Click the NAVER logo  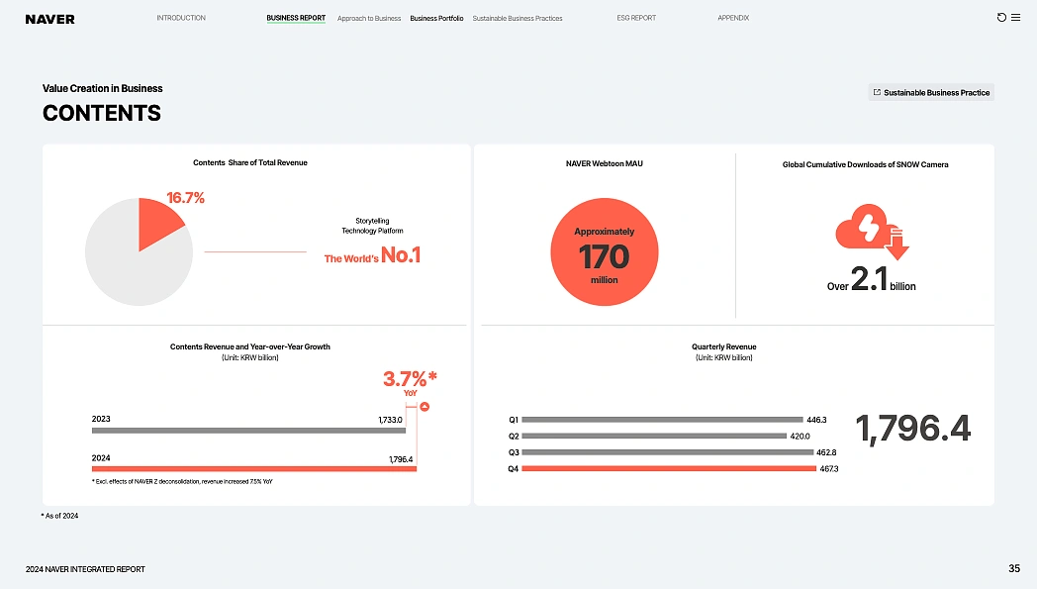click(49, 19)
